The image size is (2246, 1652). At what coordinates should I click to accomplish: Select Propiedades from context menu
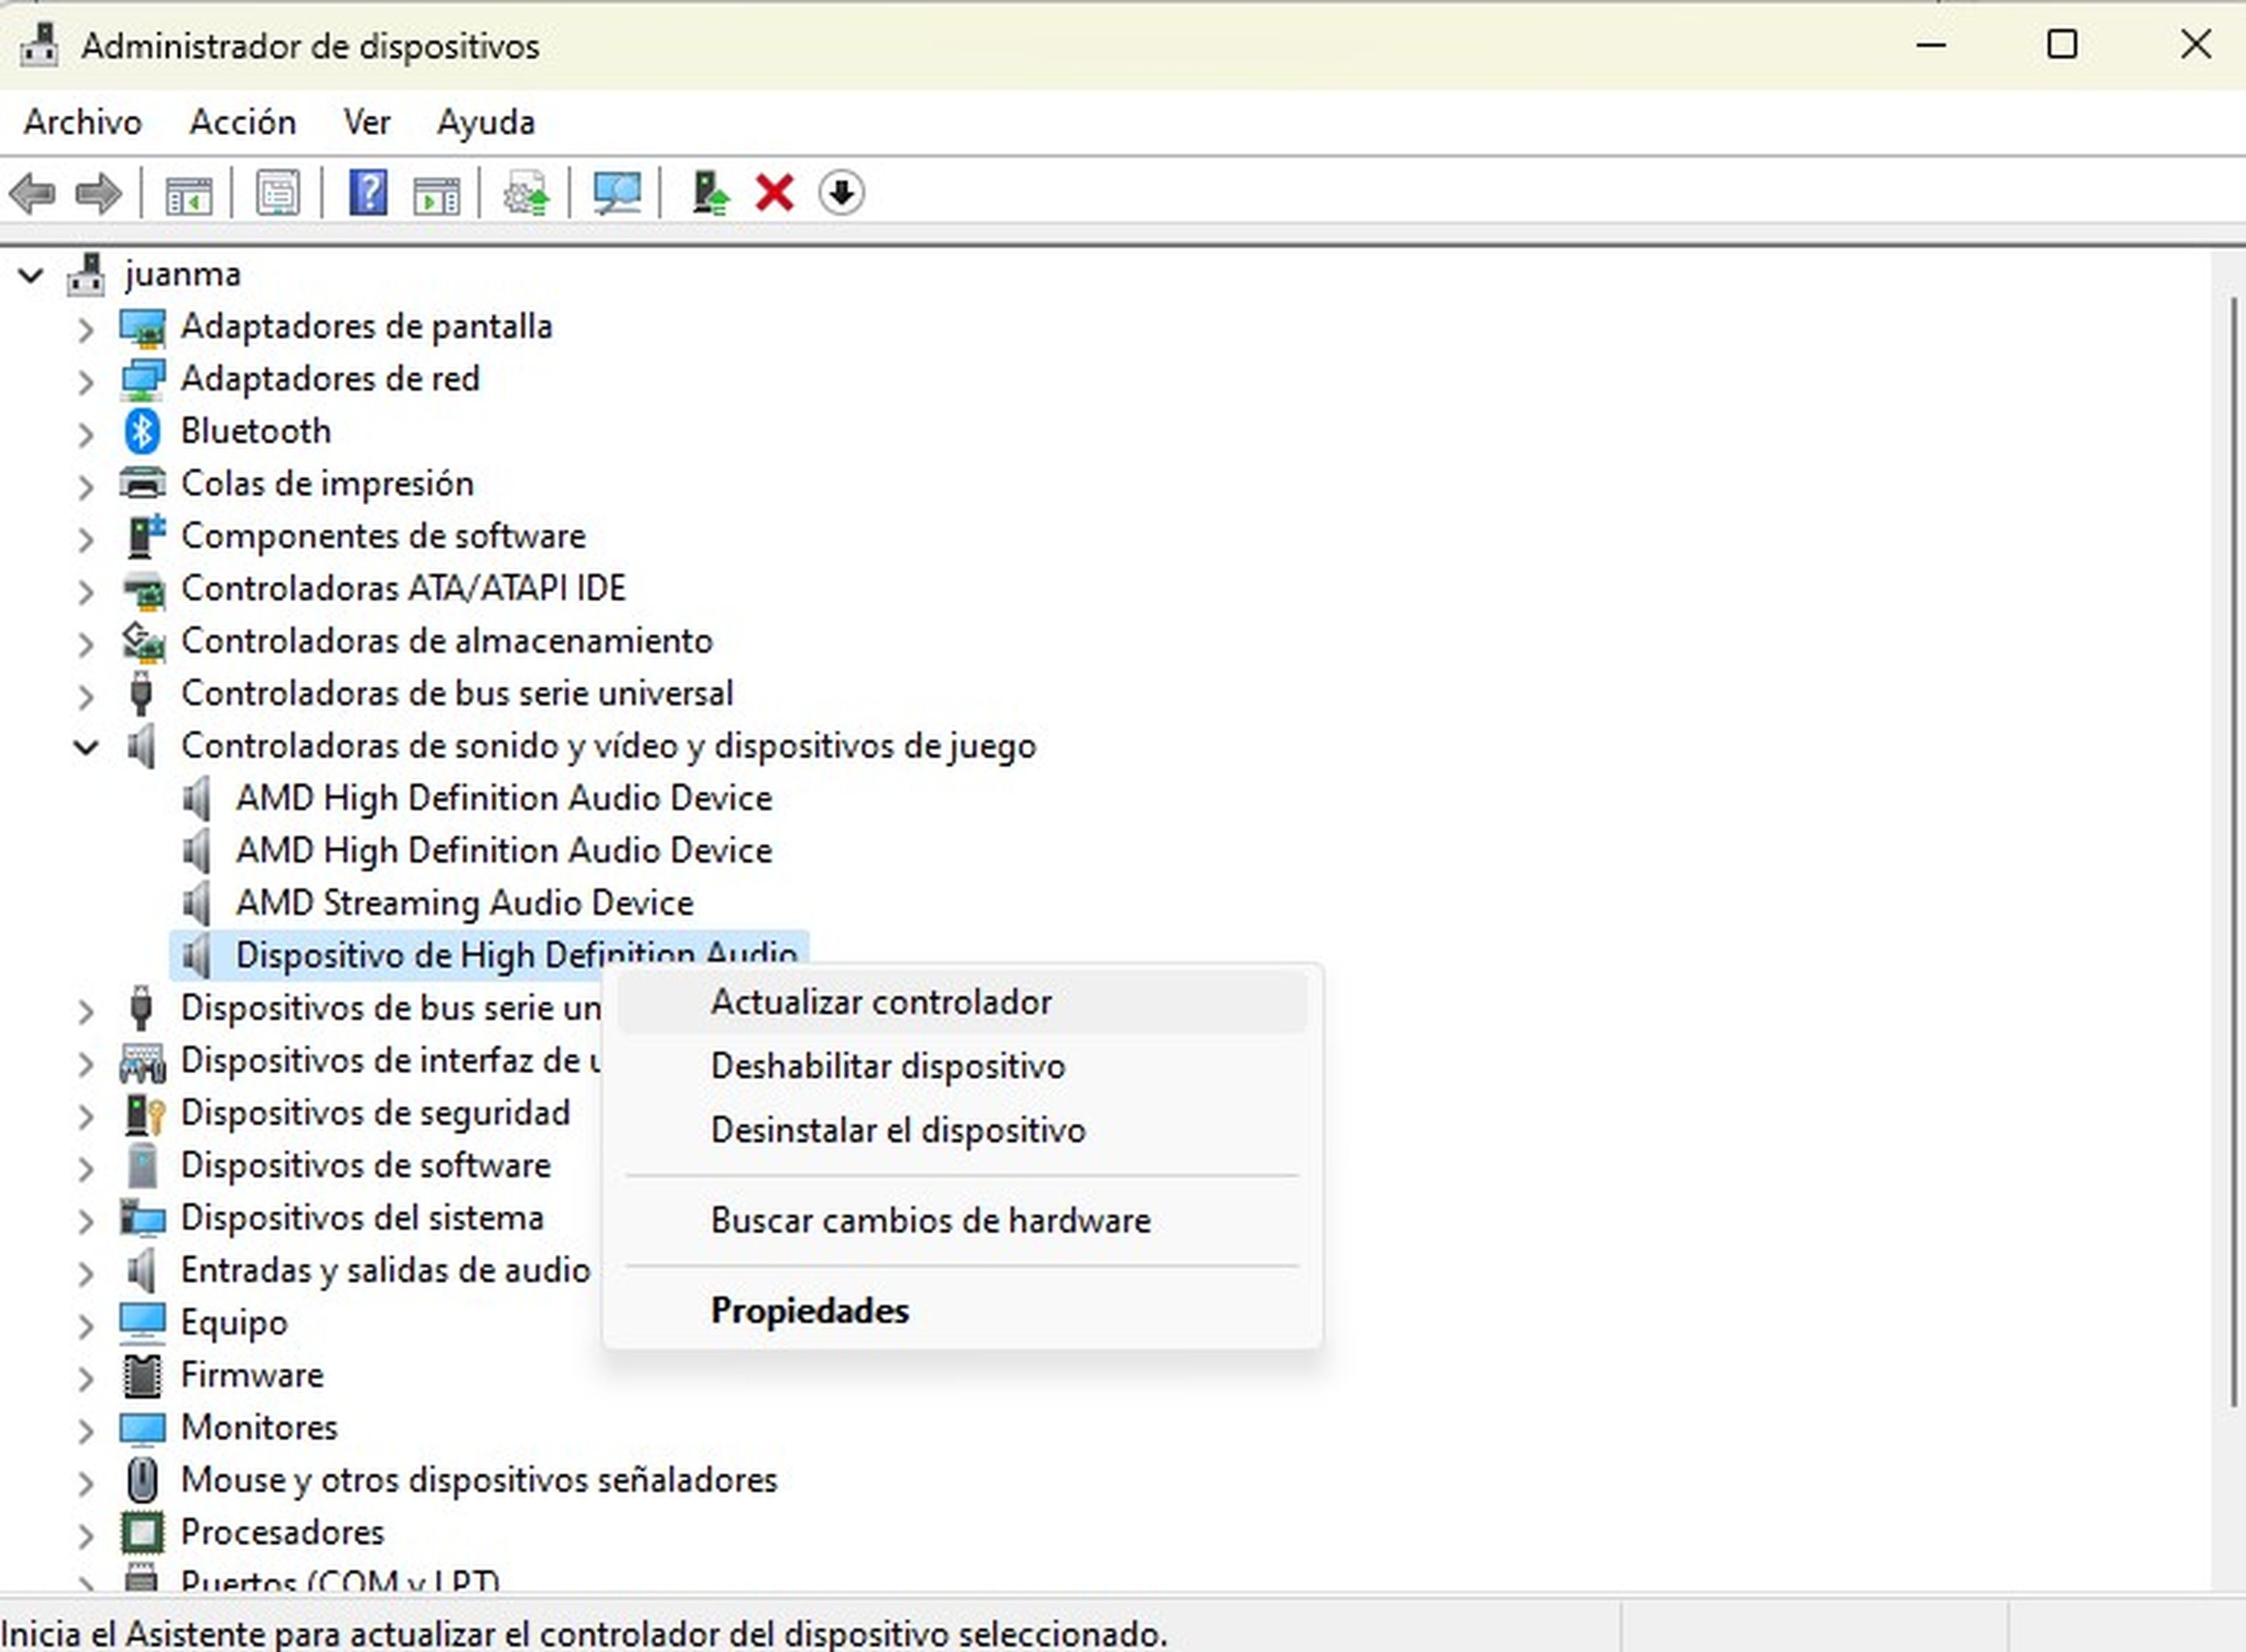[x=807, y=1310]
